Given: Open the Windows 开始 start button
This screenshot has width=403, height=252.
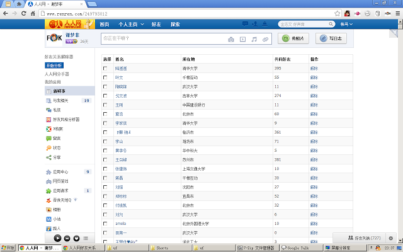Looking at the screenshot, I should click(8, 248).
